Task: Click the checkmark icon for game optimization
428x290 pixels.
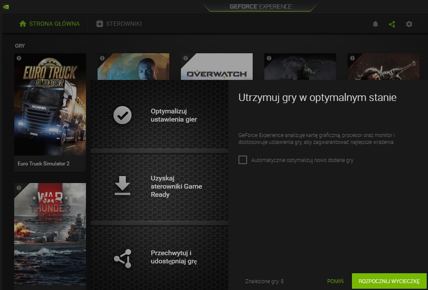Action: [122, 115]
